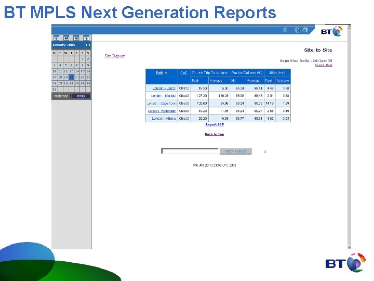Click the Export CSV link
The image size is (374, 281).
[215, 124]
